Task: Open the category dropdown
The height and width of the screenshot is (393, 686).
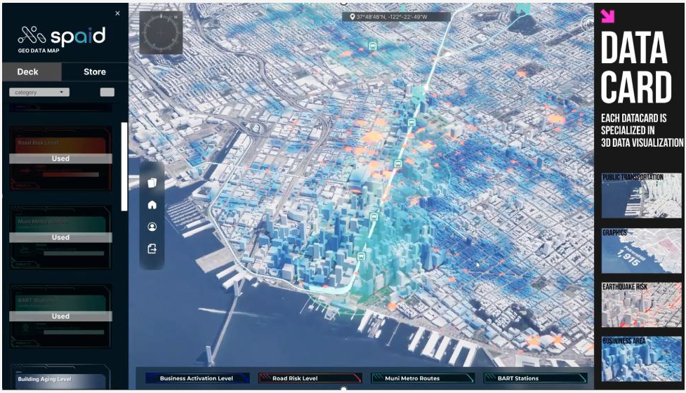Action: click(x=39, y=92)
